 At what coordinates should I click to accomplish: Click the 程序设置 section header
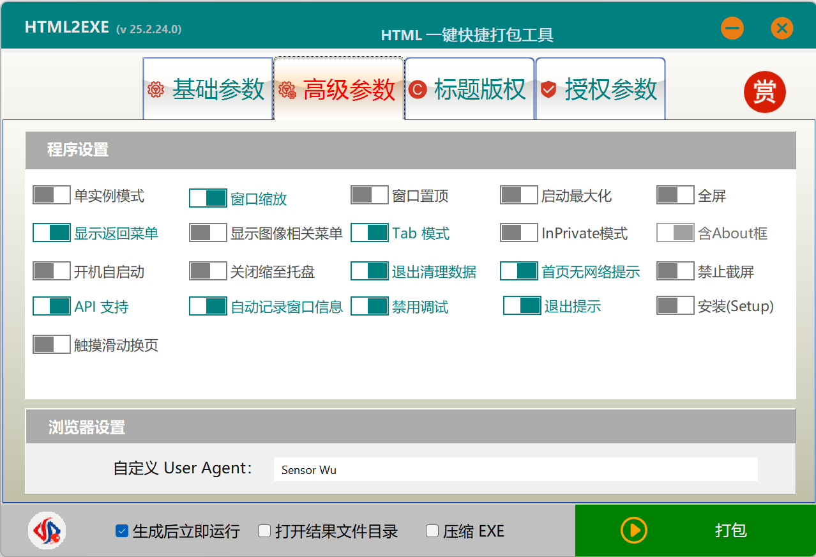point(411,150)
